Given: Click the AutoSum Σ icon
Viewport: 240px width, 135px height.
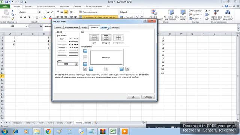Looking at the screenshot, I should pos(207,11).
